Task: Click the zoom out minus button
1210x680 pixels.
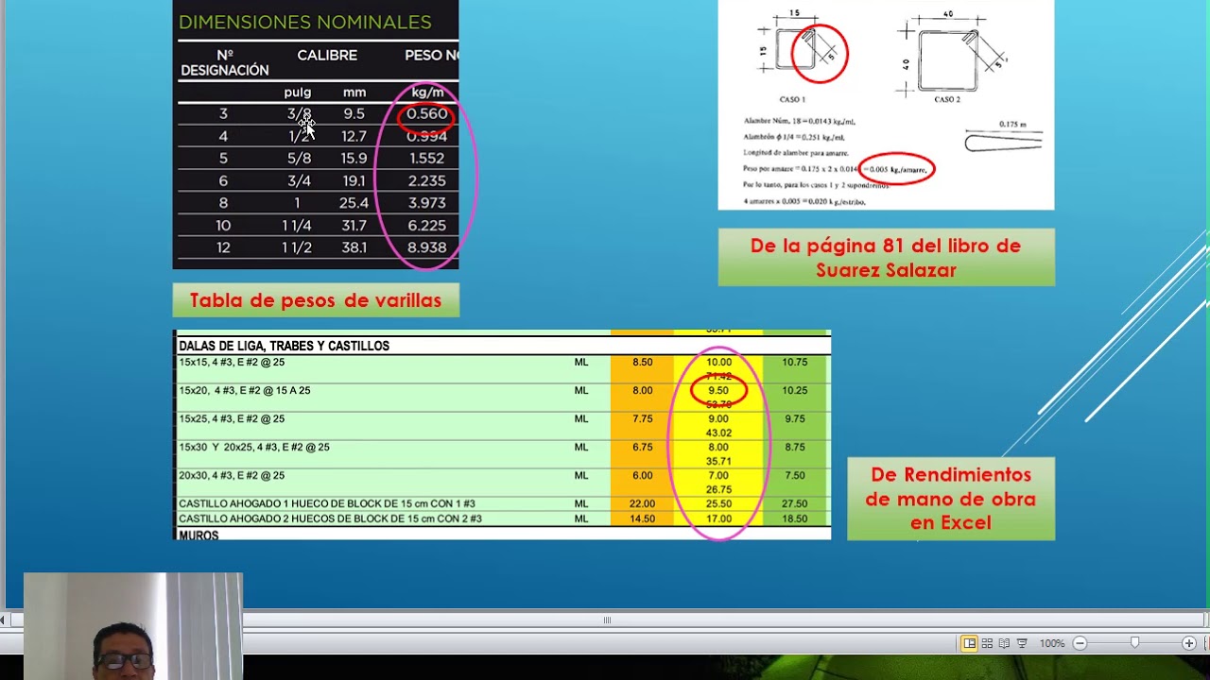Action: 1080,643
